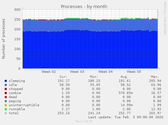Click the 'Max:' column header
Viewport: 168px width, 125px height.
[x=155, y=77]
